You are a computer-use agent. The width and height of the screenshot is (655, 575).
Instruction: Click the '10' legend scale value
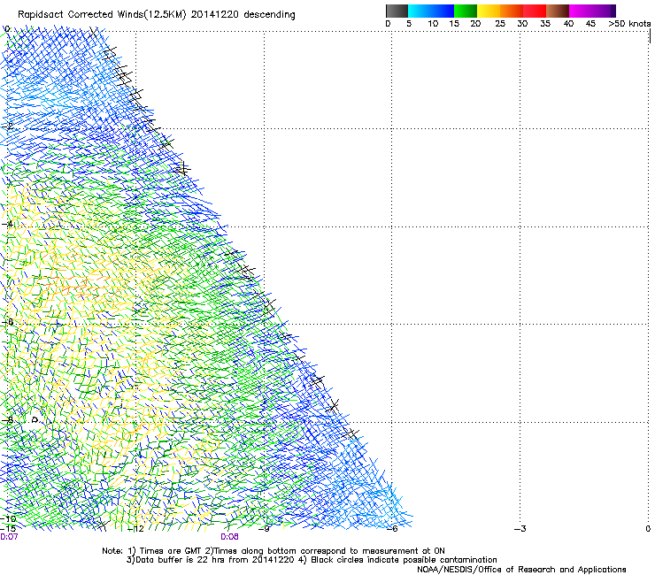click(433, 24)
